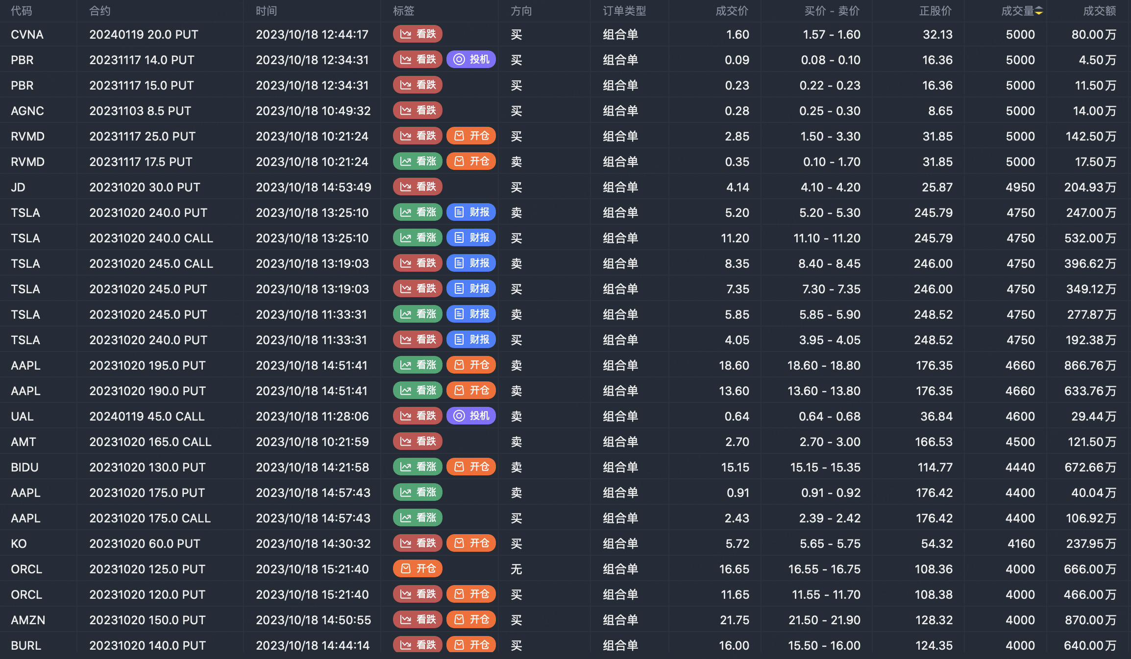Viewport: 1131px width, 659px height.
Task: Click turnover value 866.76万
Action: click(1090, 365)
